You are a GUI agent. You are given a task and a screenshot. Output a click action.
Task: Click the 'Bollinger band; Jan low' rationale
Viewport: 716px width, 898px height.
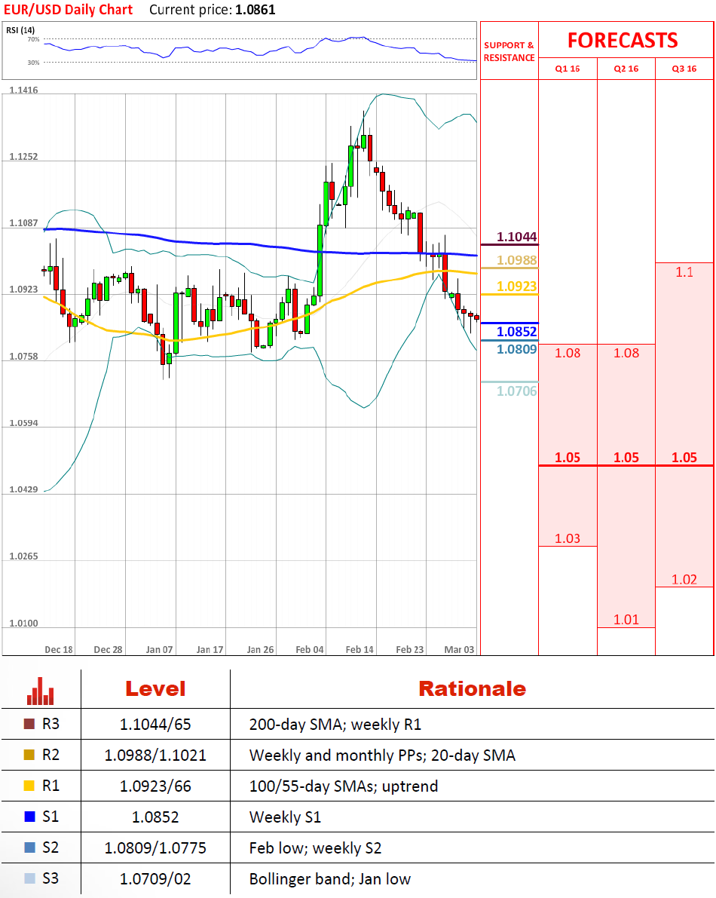coord(329,879)
